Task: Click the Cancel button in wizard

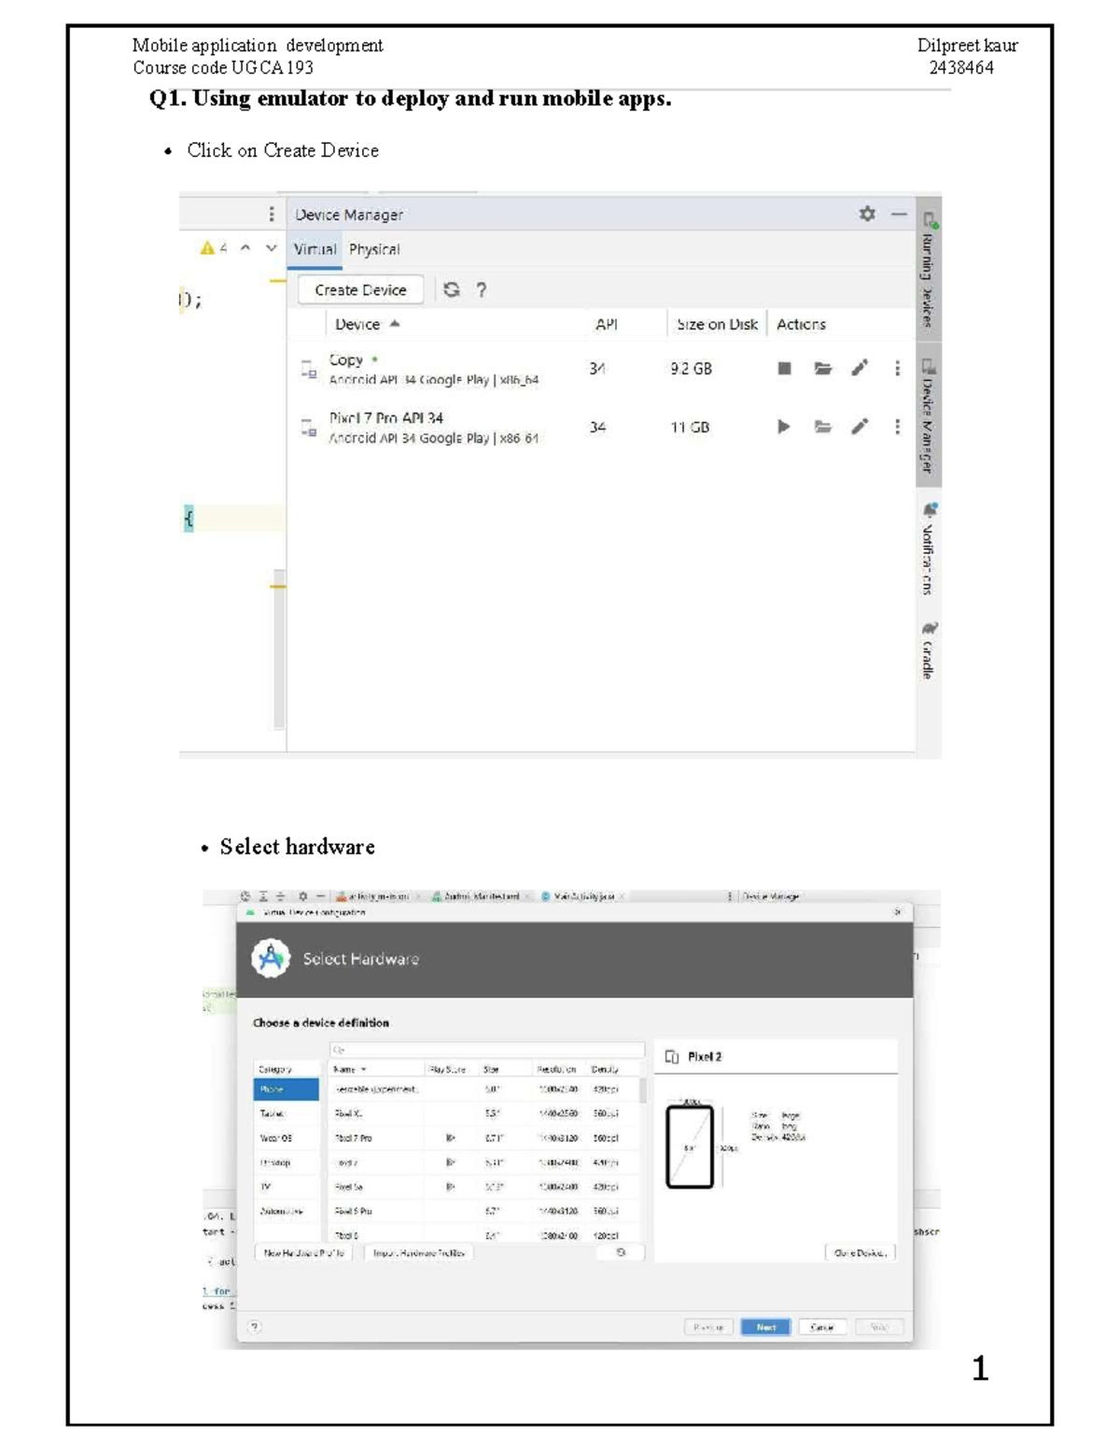Action: coord(821,1327)
